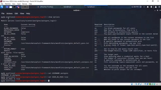Click VirtualBox USB devices status icon
161x90 pixels.
coord(141,84)
